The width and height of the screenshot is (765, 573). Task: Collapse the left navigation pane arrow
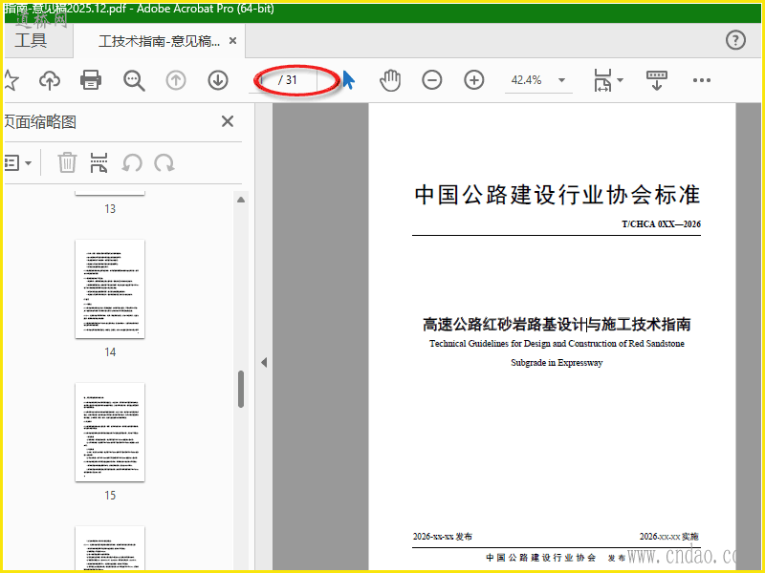(x=264, y=363)
